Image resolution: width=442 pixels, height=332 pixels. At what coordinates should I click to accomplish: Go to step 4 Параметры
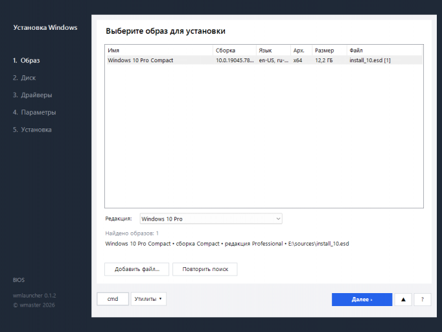pos(34,112)
